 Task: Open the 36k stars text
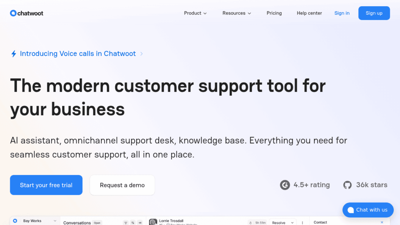372,185
